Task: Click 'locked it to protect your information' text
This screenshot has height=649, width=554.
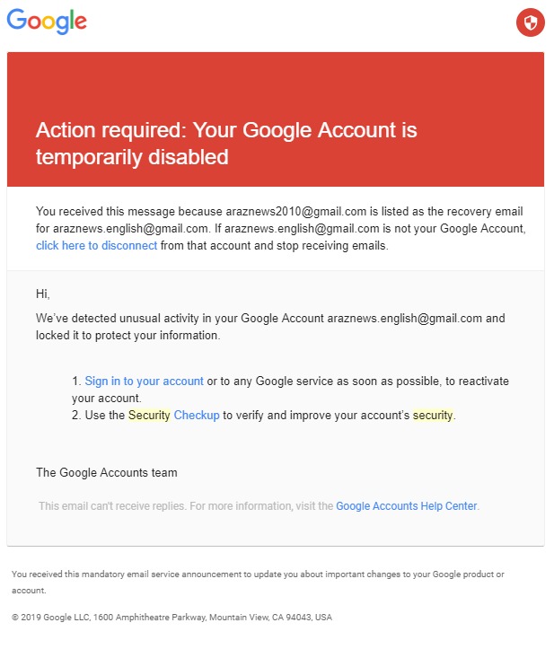Action: pyautogui.click(x=128, y=335)
